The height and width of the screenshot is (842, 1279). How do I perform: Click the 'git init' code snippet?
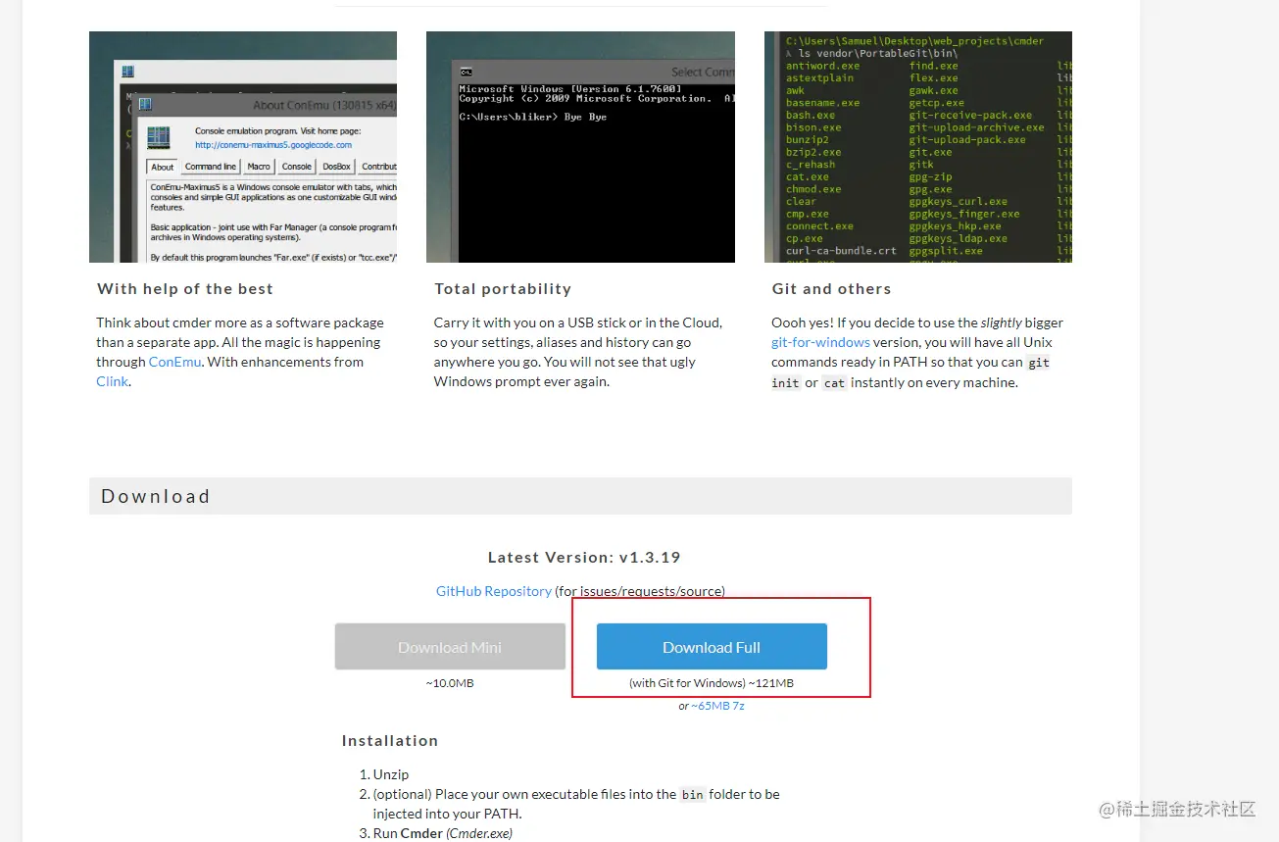(x=910, y=372)
